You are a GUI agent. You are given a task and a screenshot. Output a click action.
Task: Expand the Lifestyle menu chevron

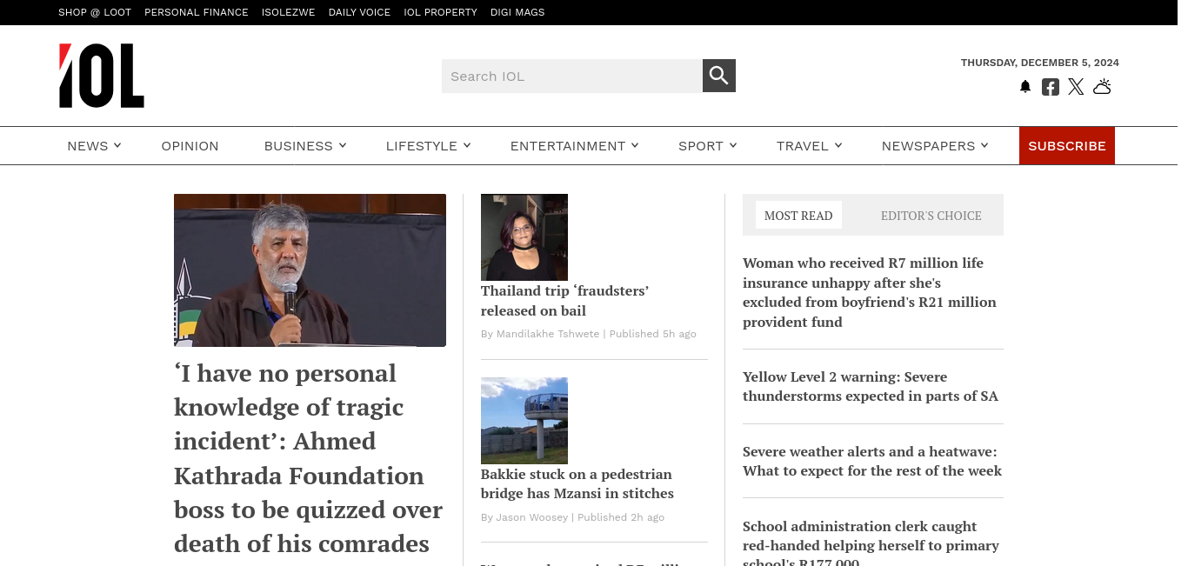467,145
